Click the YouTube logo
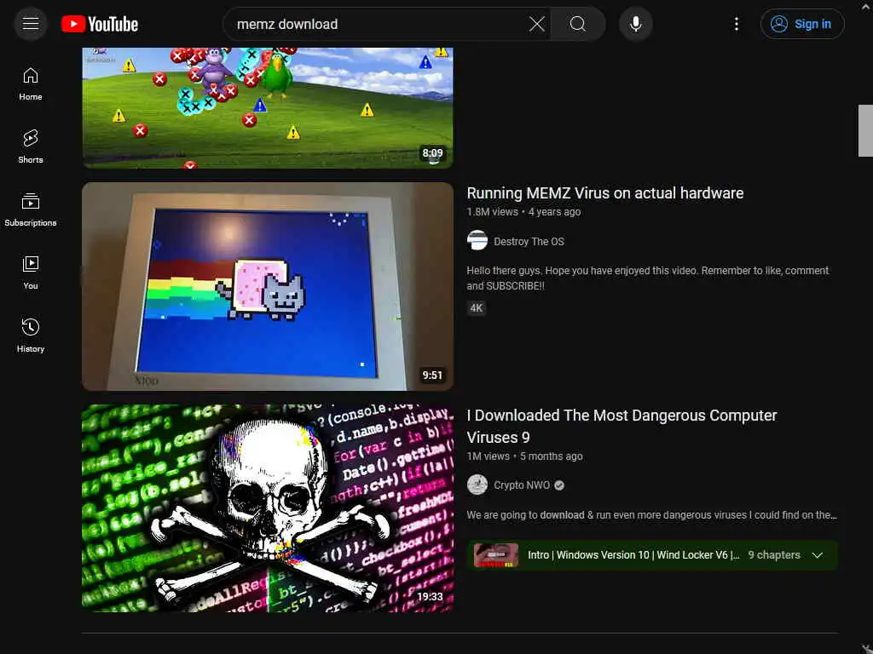The image size is (873, 654). [100, 24]
